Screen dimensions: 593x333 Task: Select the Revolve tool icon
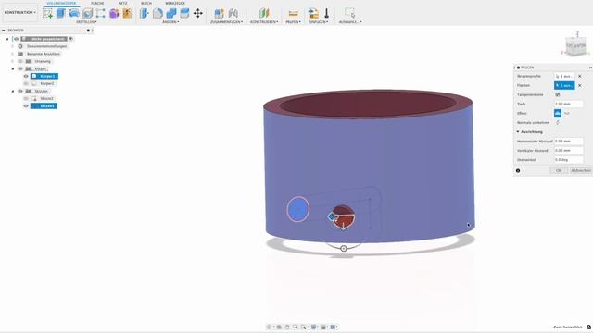pyautogui.click(x=74, y=13)
